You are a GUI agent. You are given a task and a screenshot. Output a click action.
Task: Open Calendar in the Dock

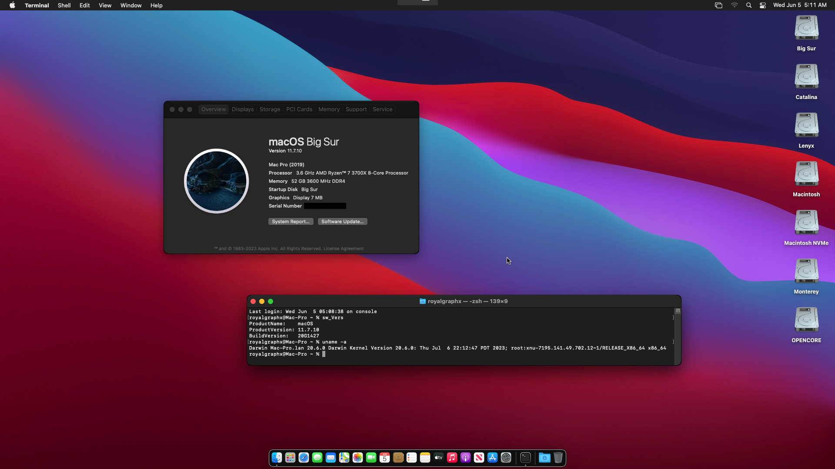(384, 458)
